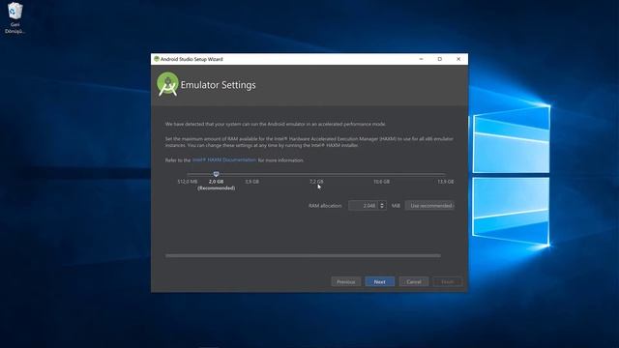Minimize the Setup Wizard window
The height and width of the screenshot is (348, 619).
[x=422, y=59]
